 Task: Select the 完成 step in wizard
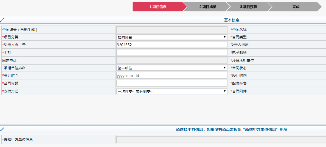tap(296, 7)
